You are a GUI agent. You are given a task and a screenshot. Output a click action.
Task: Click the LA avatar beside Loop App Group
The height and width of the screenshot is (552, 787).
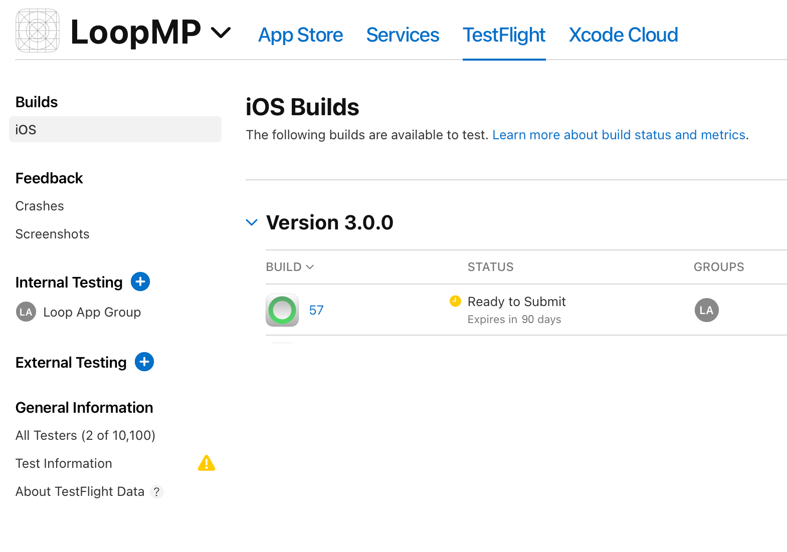[26, 312]
